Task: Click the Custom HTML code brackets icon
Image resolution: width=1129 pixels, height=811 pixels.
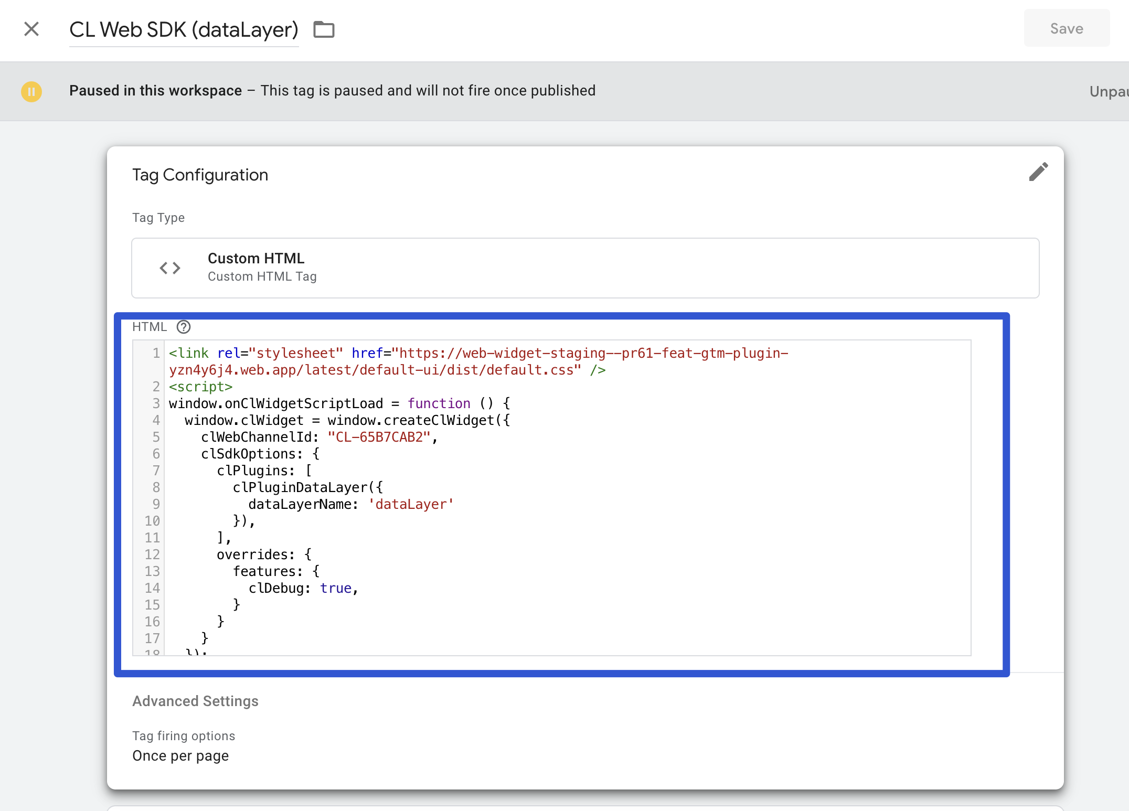Action: pos(170,268)
